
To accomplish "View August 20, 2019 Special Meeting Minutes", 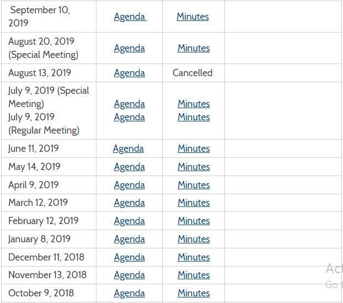I will (x=194, y=48).
